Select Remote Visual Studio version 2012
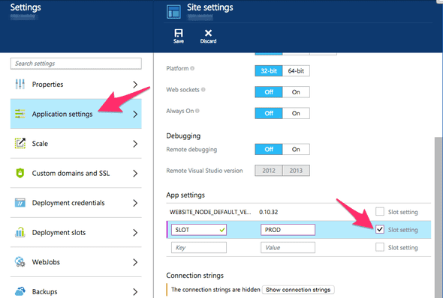 269,171
